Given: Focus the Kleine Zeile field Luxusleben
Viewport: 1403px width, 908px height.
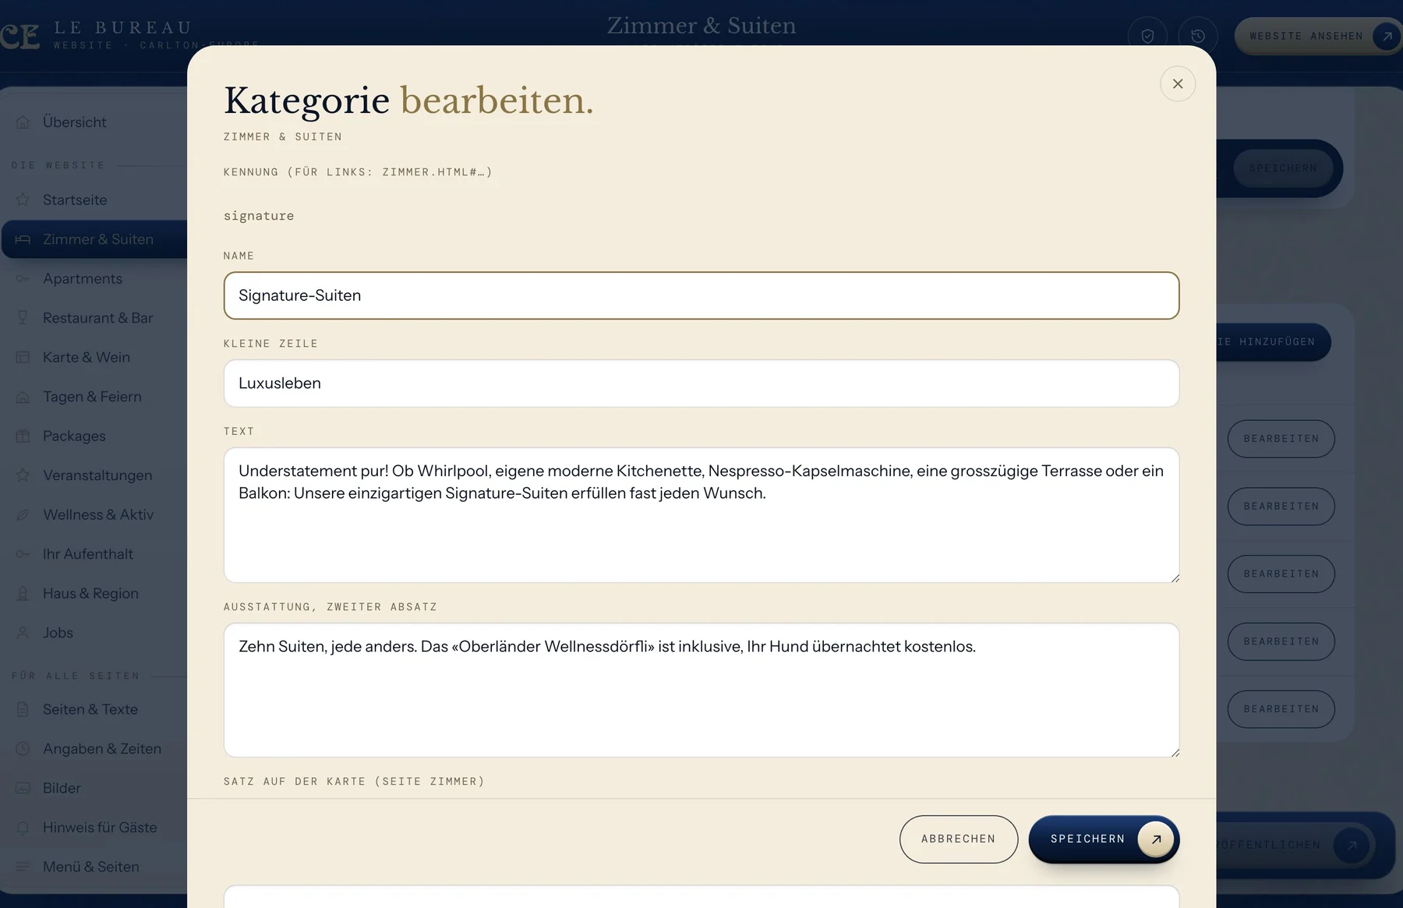Looking at the screenshot, I should click(x=701, y=383).
